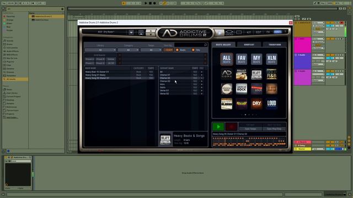Select the R&B beats pack tile

click(x=271, y=74)
